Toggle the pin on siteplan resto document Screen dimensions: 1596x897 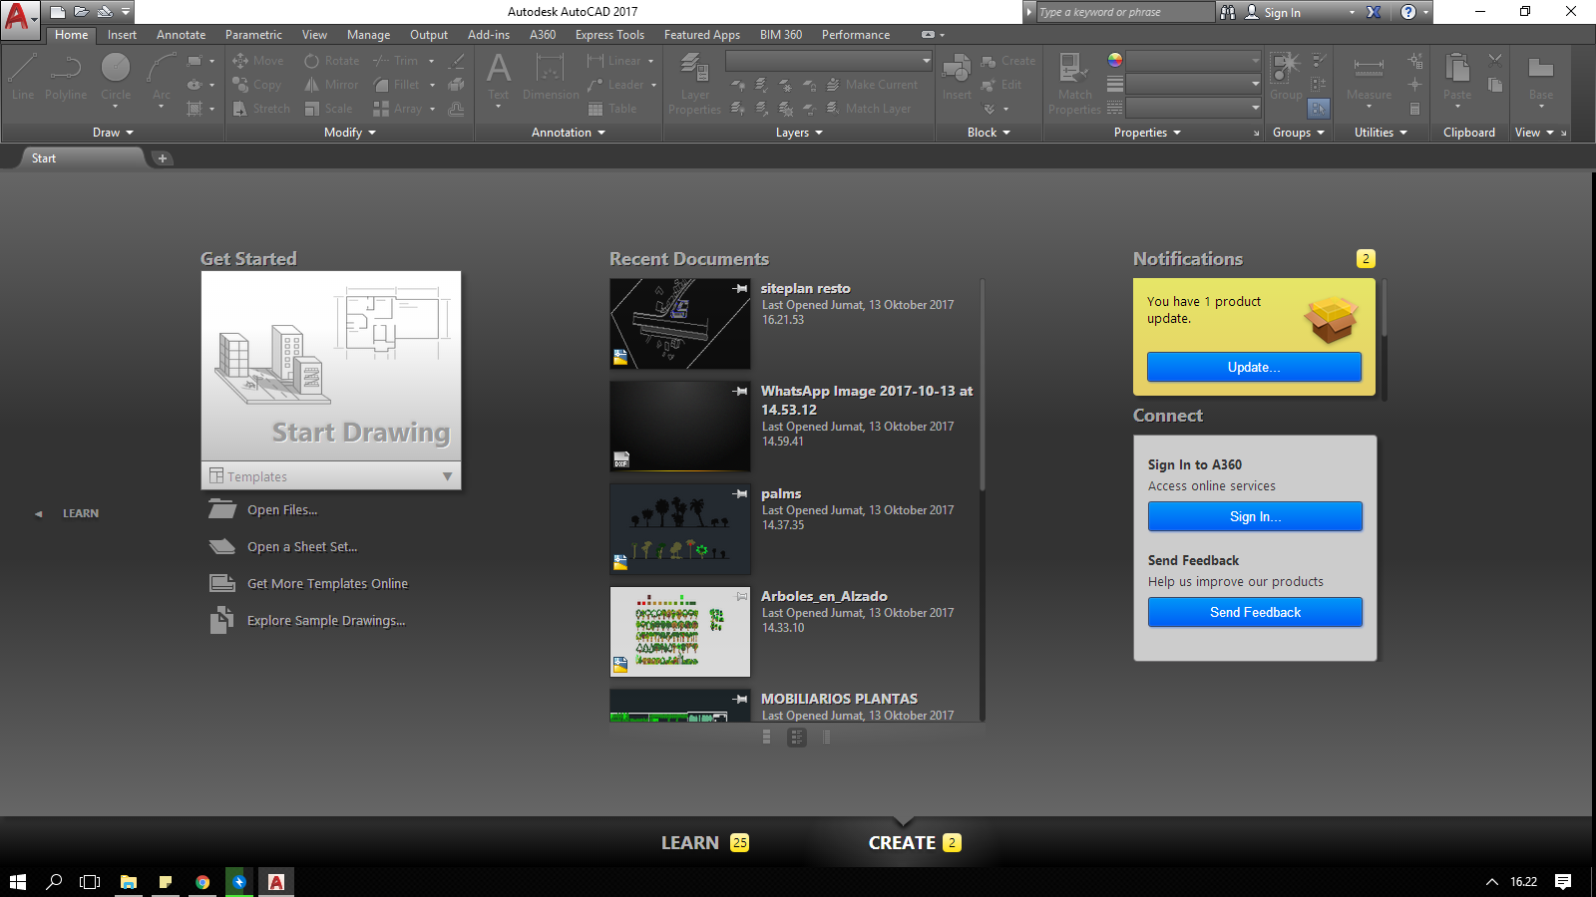pyautogui.click(x=739, y=288)
